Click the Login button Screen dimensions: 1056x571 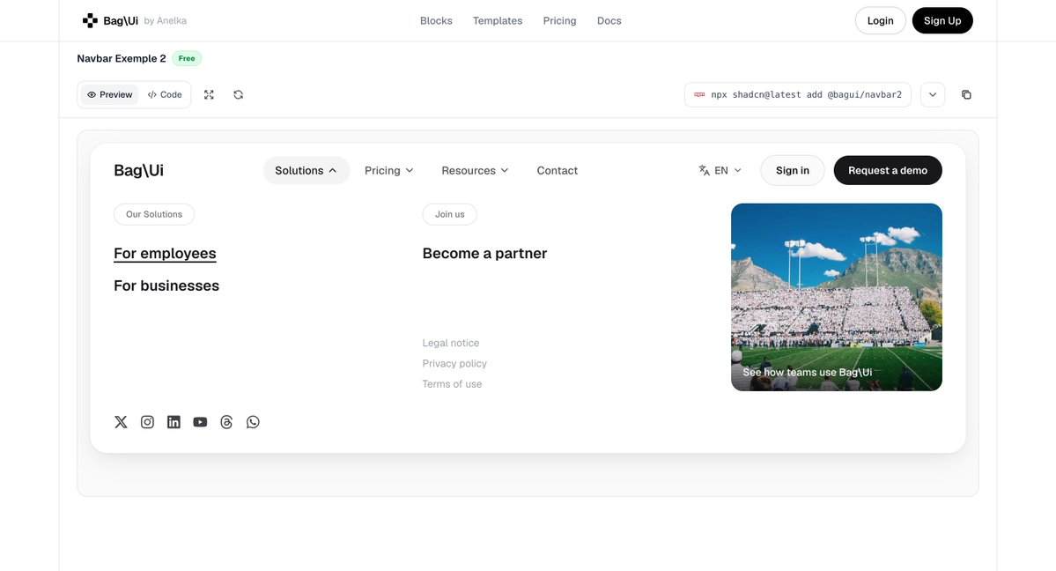click(880, 21)
